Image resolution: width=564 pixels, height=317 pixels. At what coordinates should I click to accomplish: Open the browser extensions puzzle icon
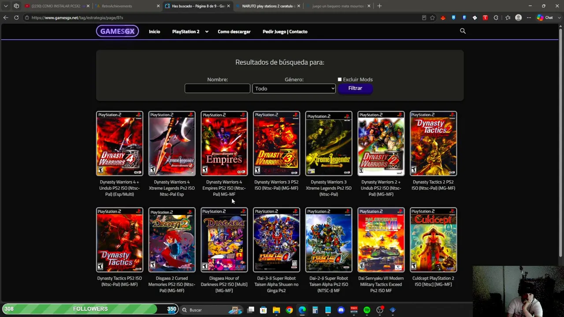pyautogui.click(x=496, y=18)
